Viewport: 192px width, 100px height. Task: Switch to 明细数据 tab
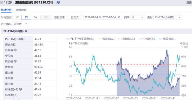[x=21, y=10]
